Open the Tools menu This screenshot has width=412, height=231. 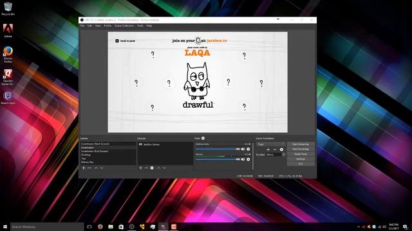pyautogui.click(x=140, y=26)
